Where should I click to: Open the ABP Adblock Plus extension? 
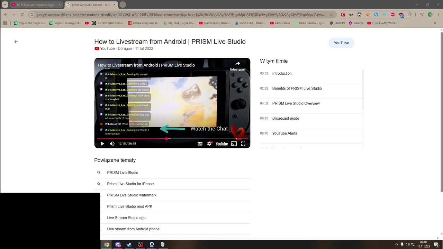(x=392, y=15)
